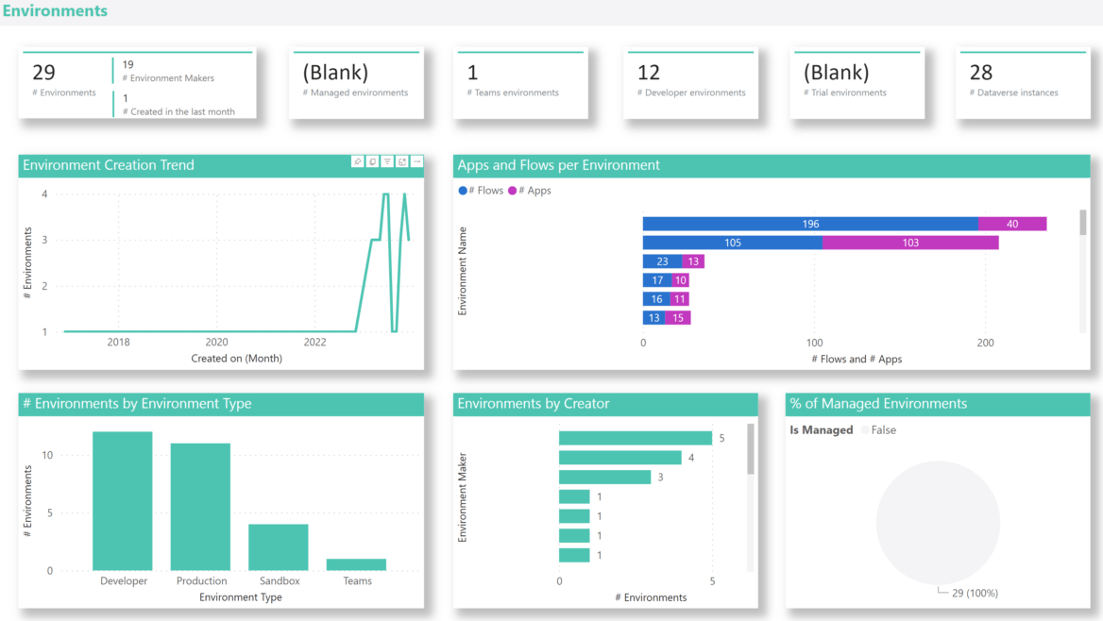This screenshot has width=1103, height=621.
Task: Open more options for Environment Creation Trend
Action: coord(416,161)
